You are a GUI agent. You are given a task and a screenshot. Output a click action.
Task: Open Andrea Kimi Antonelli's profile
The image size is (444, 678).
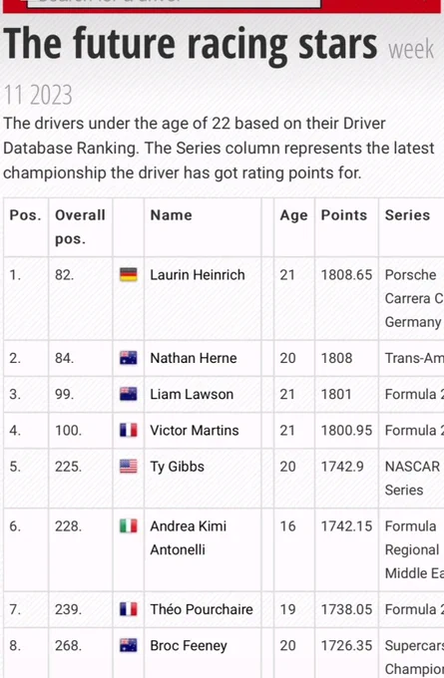189,537
